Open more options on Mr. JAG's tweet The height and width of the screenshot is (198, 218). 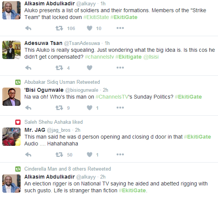tap(120, 154)
